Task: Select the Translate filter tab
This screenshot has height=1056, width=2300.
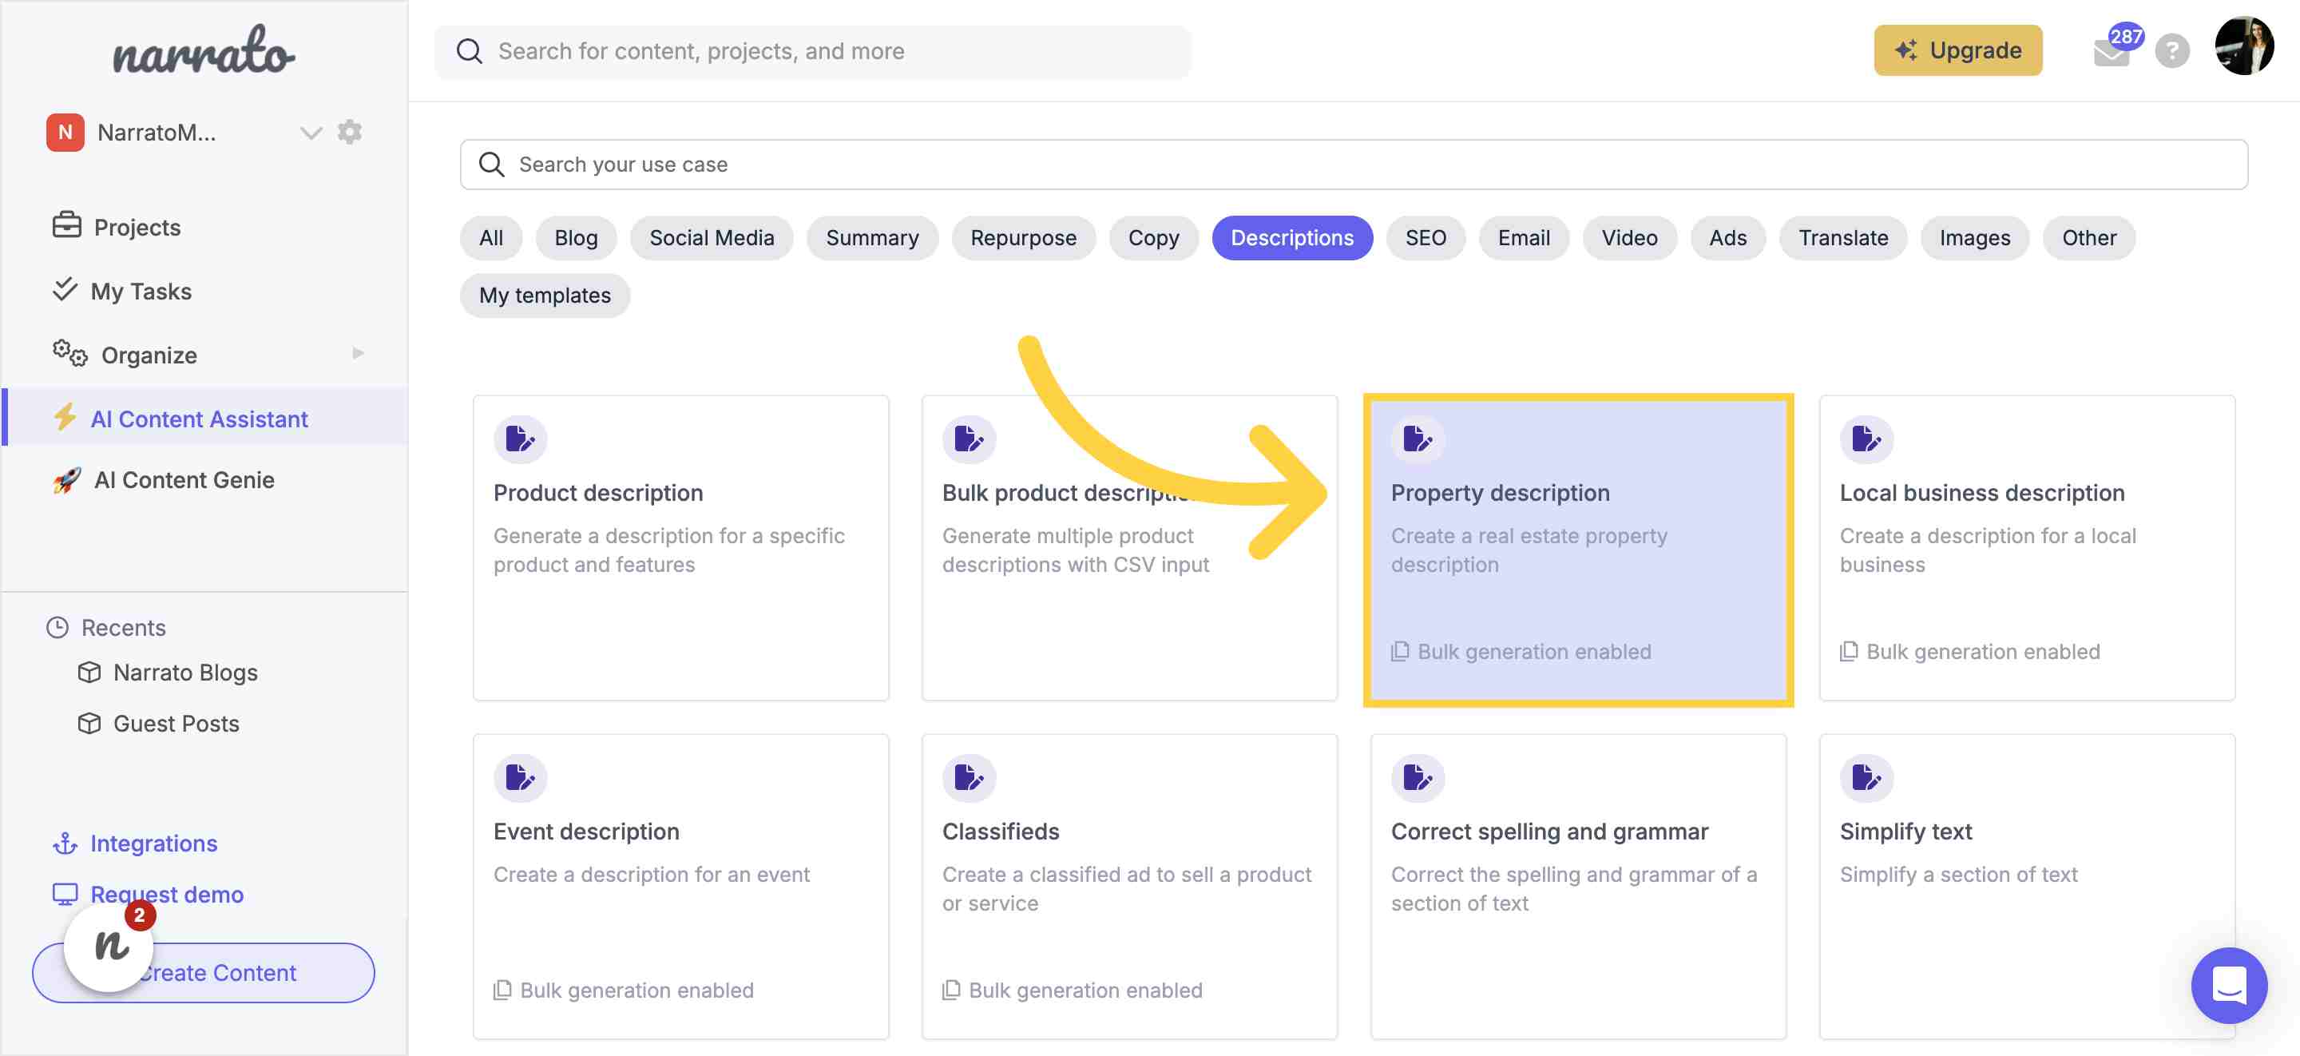Action: [1843, 238]
